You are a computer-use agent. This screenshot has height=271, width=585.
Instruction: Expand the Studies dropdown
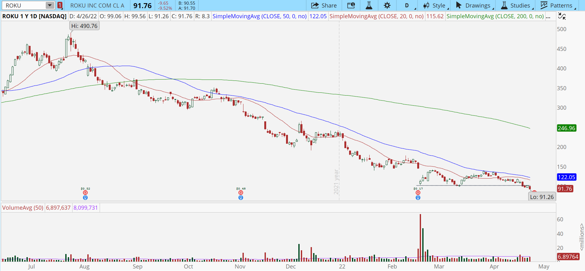coord(516,5)
